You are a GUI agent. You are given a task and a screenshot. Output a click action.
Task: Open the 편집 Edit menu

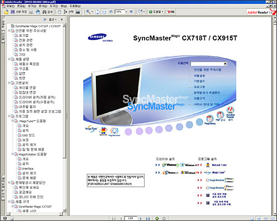click(x=21, y=6)
